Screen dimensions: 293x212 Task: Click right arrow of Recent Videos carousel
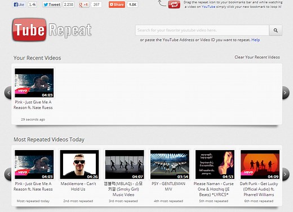[x=286, y=92]
